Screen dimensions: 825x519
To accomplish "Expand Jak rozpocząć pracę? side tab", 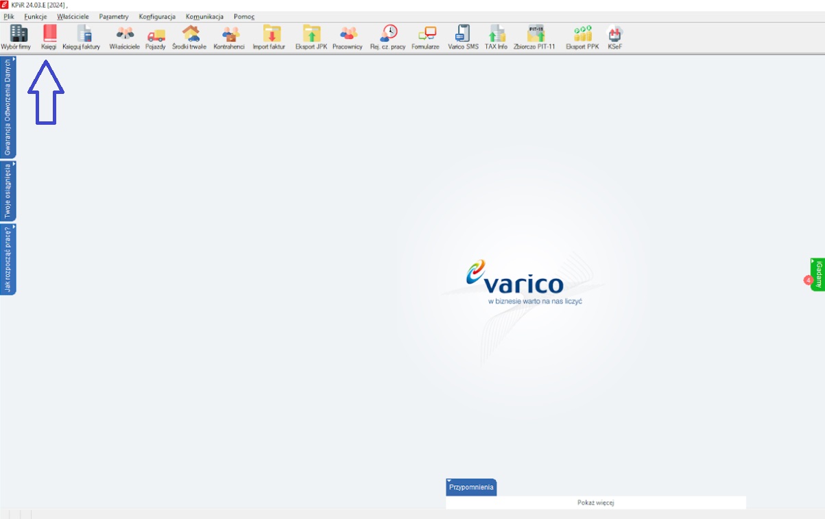I will point(8,259).
